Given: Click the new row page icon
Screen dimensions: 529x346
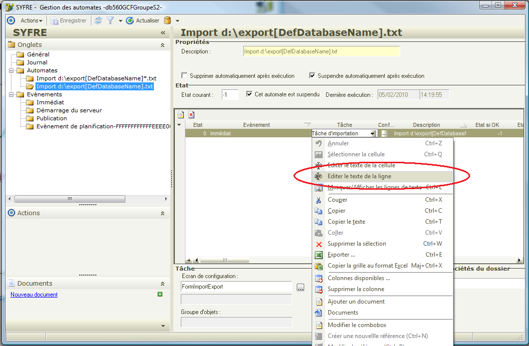Looking at the screenshot, I should pos(181,115).
